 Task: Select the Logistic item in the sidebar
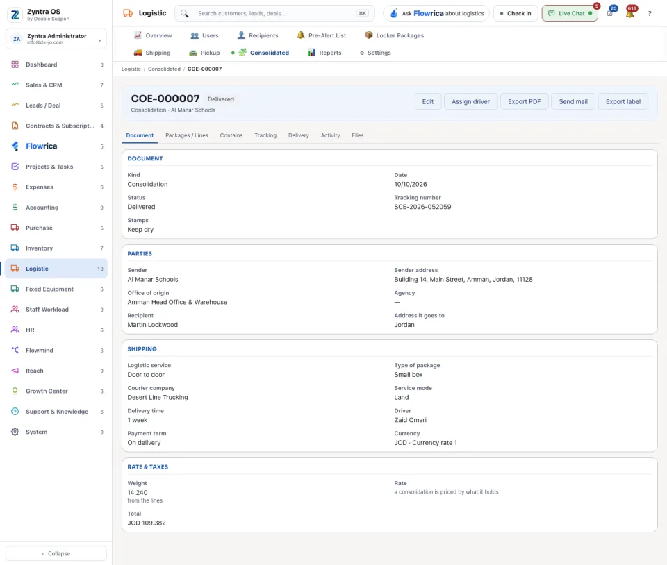(x=56, y=269)
